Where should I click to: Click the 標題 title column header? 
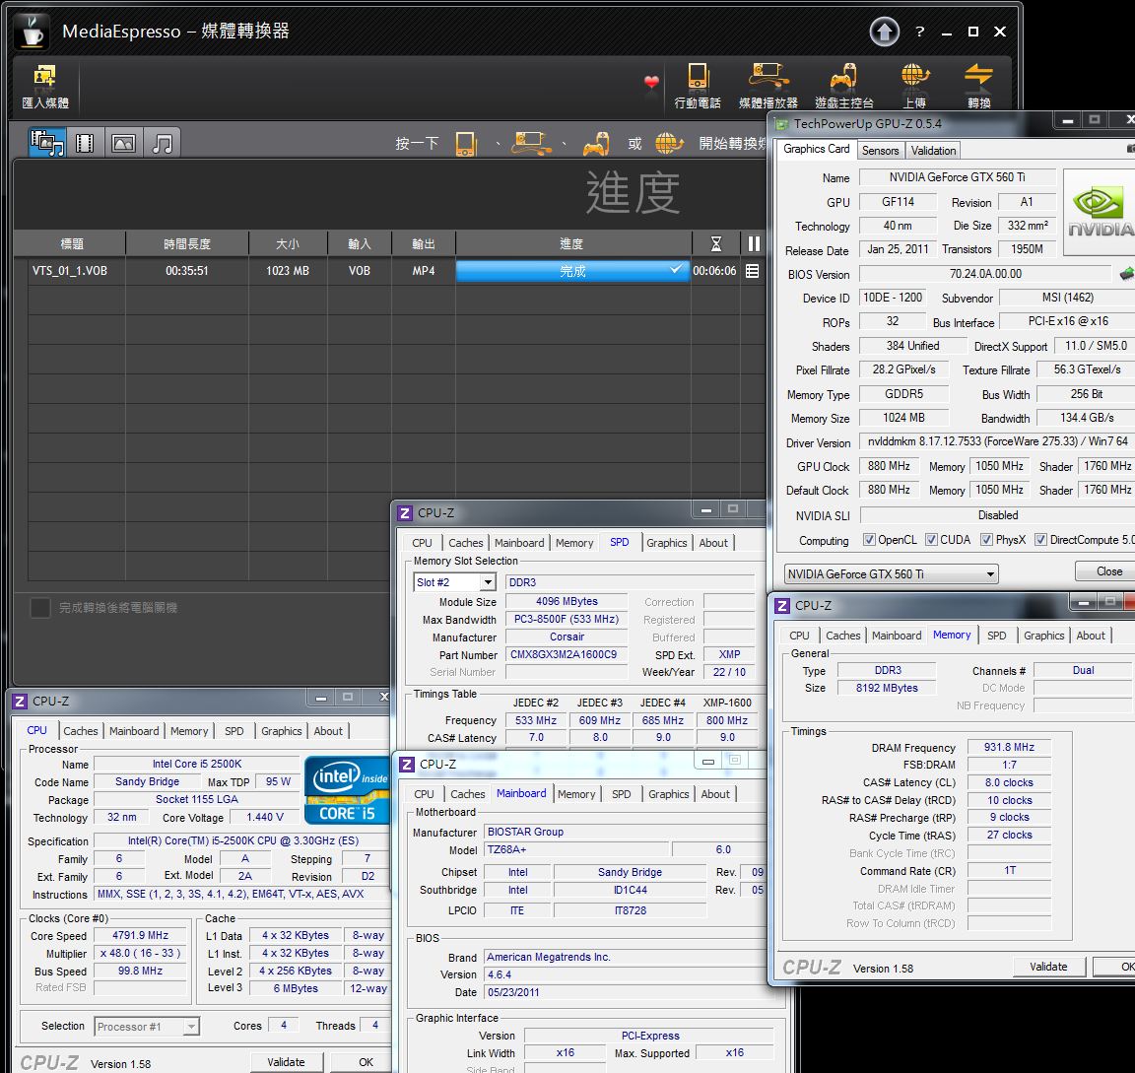point(71,244)
